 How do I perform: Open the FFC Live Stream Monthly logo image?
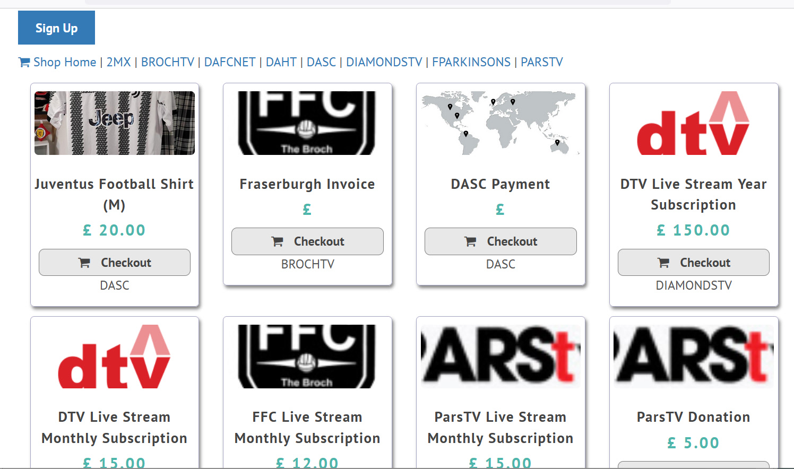tap(307, 357)
